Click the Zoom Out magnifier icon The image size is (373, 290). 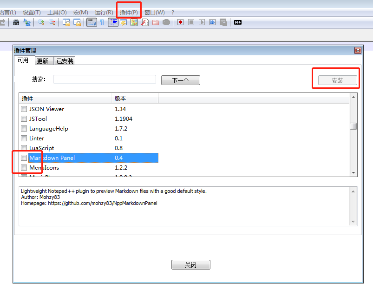(x=51, y=22)
